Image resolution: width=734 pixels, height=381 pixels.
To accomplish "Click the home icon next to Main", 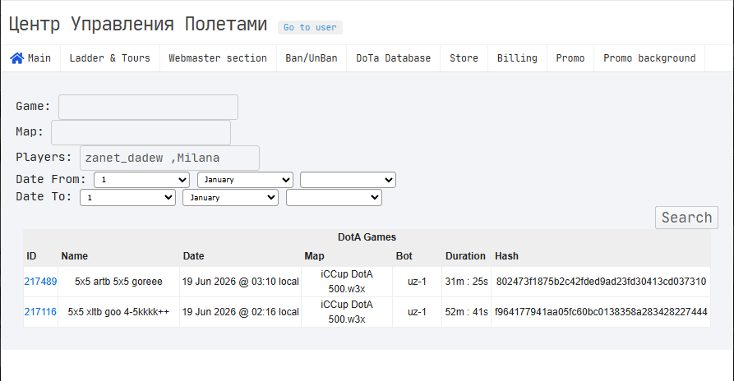I will [17, 58].
